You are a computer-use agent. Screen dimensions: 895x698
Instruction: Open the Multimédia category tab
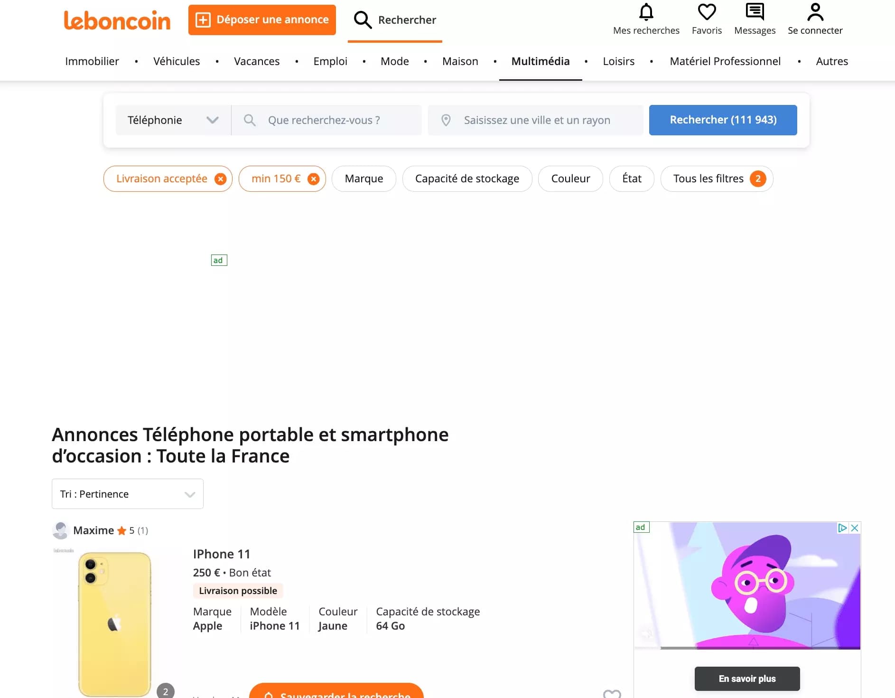[541, 61]
